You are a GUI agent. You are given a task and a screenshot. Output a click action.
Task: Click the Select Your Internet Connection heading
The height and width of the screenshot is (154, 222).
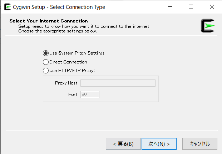point(48,21)
